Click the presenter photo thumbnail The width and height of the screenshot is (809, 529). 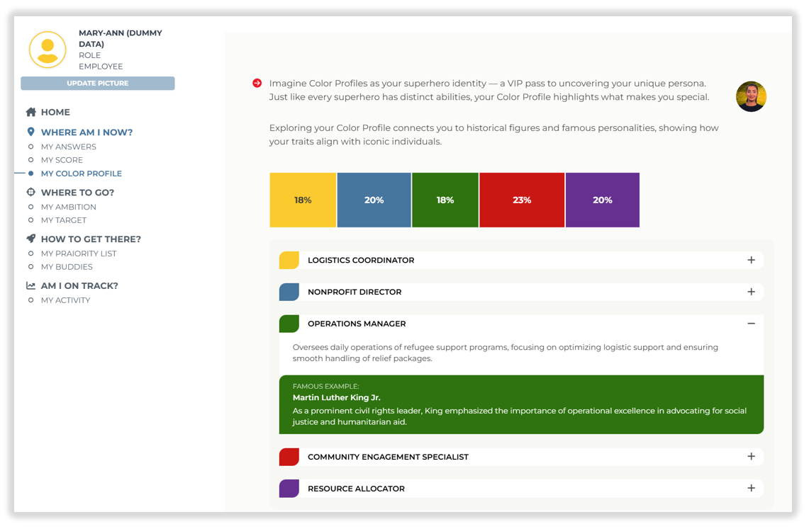point(751,96)
